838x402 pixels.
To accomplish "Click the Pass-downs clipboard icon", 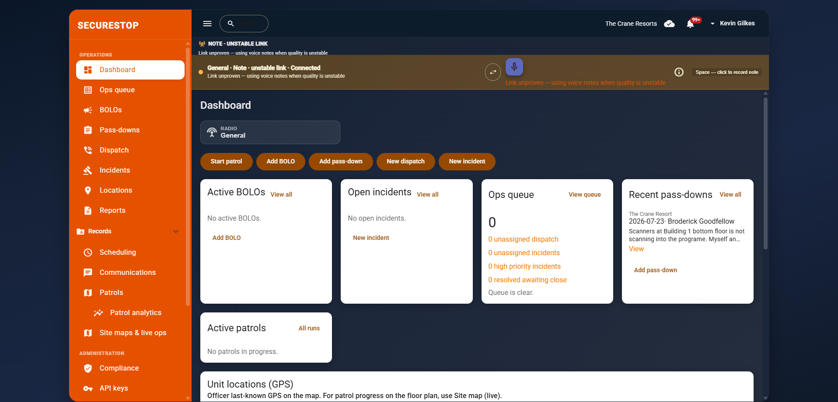I will click(x=88, y=130).
